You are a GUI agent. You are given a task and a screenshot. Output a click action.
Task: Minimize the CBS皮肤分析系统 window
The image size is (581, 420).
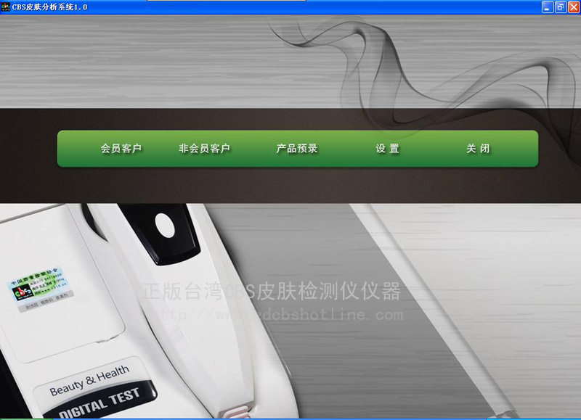[548, 7]
